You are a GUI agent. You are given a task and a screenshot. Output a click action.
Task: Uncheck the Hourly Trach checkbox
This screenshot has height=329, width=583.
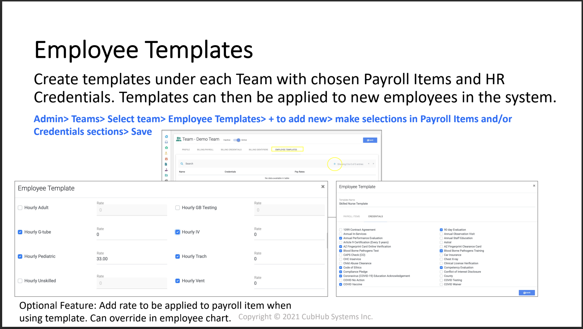(178, 256)
